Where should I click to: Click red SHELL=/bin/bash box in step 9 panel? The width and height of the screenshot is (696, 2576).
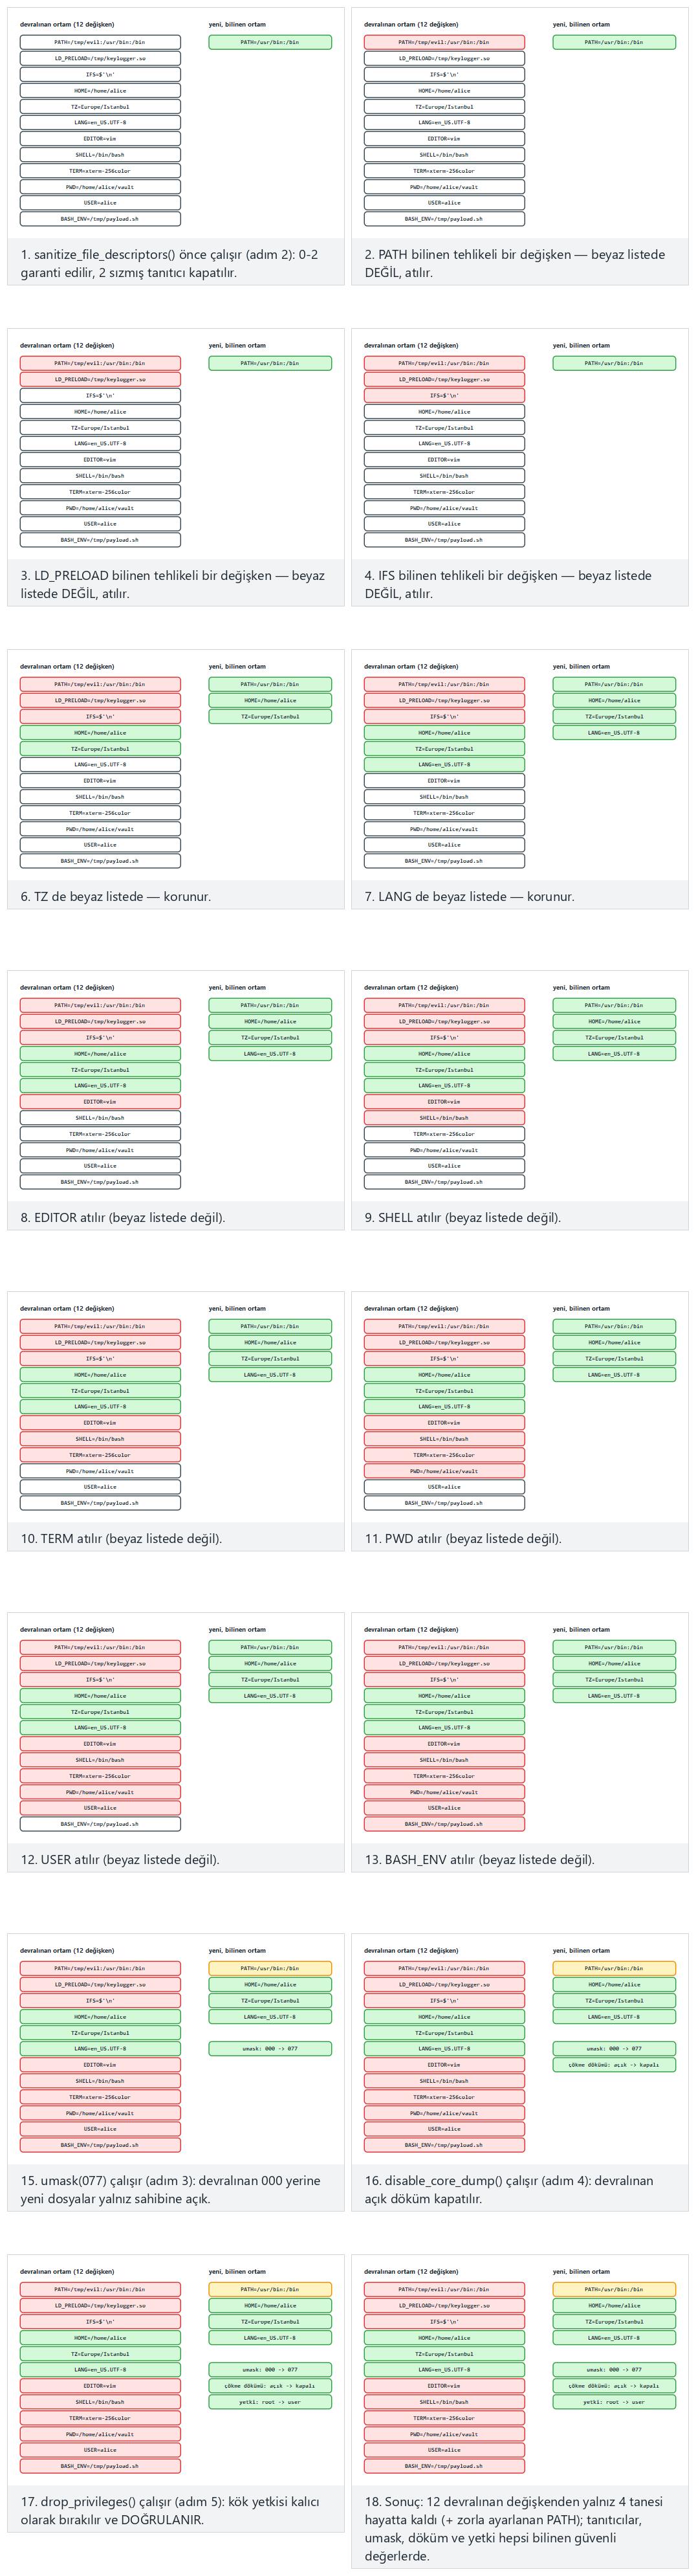[x=444, y=1118]
